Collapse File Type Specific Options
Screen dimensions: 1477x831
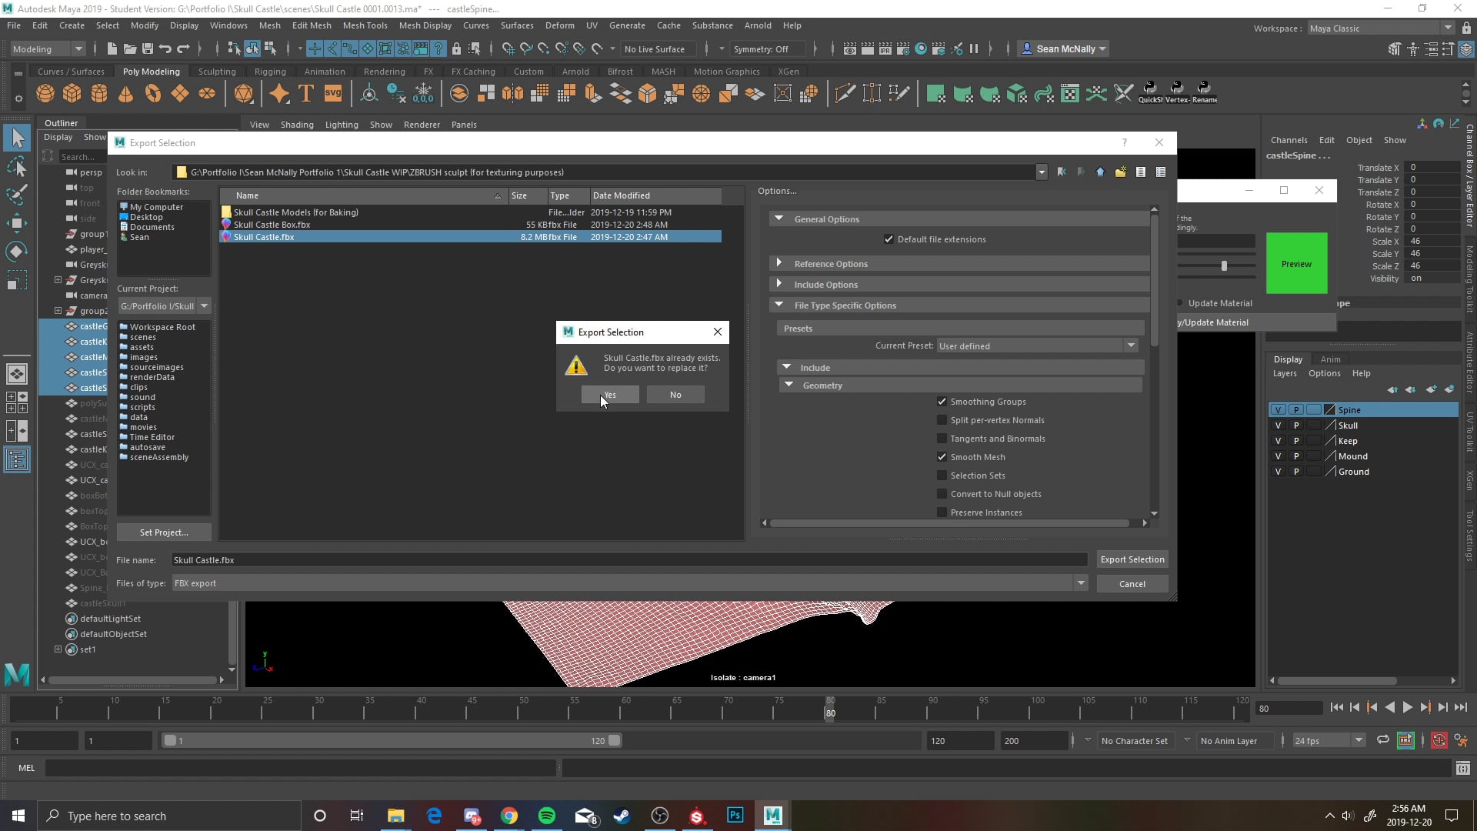pos(779,305)
